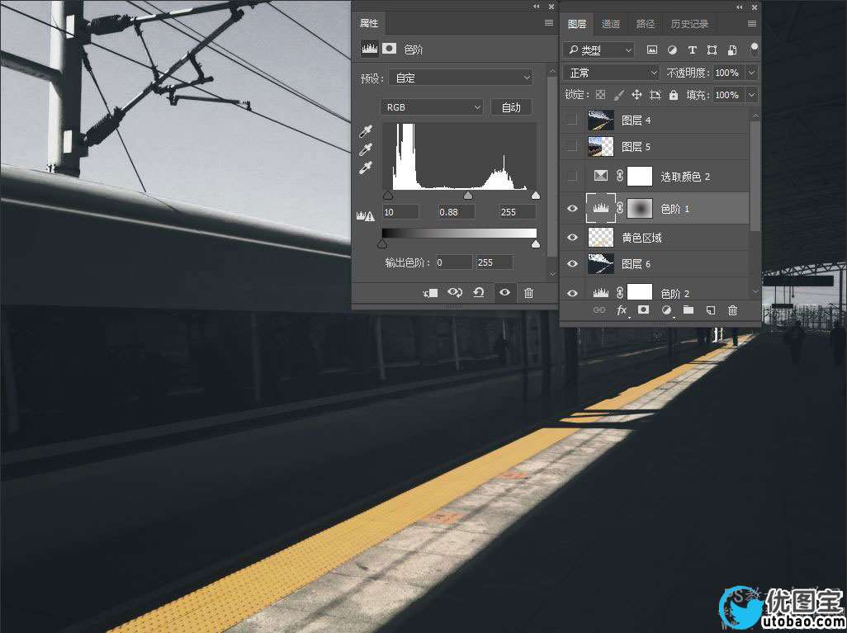Viewport: 847px width, 633px height.
Task: Switch to the 历史记录 tab
Action: tap(689, 24)
